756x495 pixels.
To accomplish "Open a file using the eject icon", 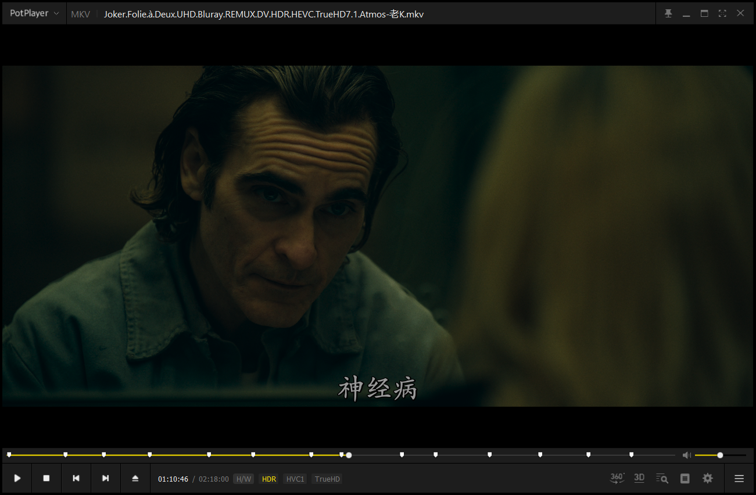I will [135, 478].
